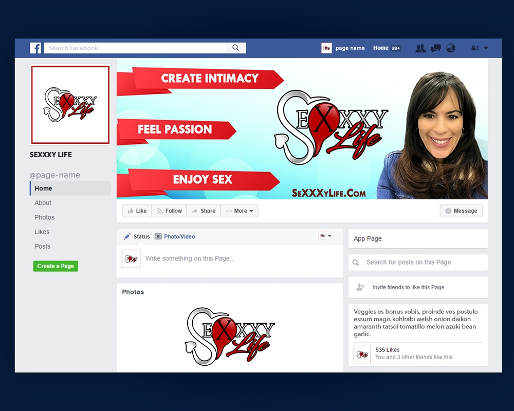This screenshot has height=411, width=514.
Task: Click the Facebook logo icon
Action: pos(35,48)
